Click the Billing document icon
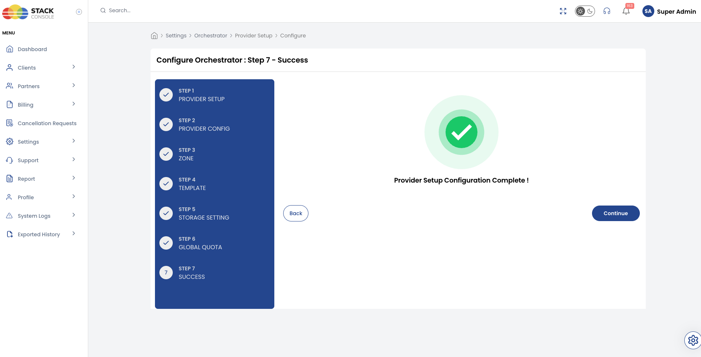The height and width of the screenshot is (357, 701). tap(10, 104)
